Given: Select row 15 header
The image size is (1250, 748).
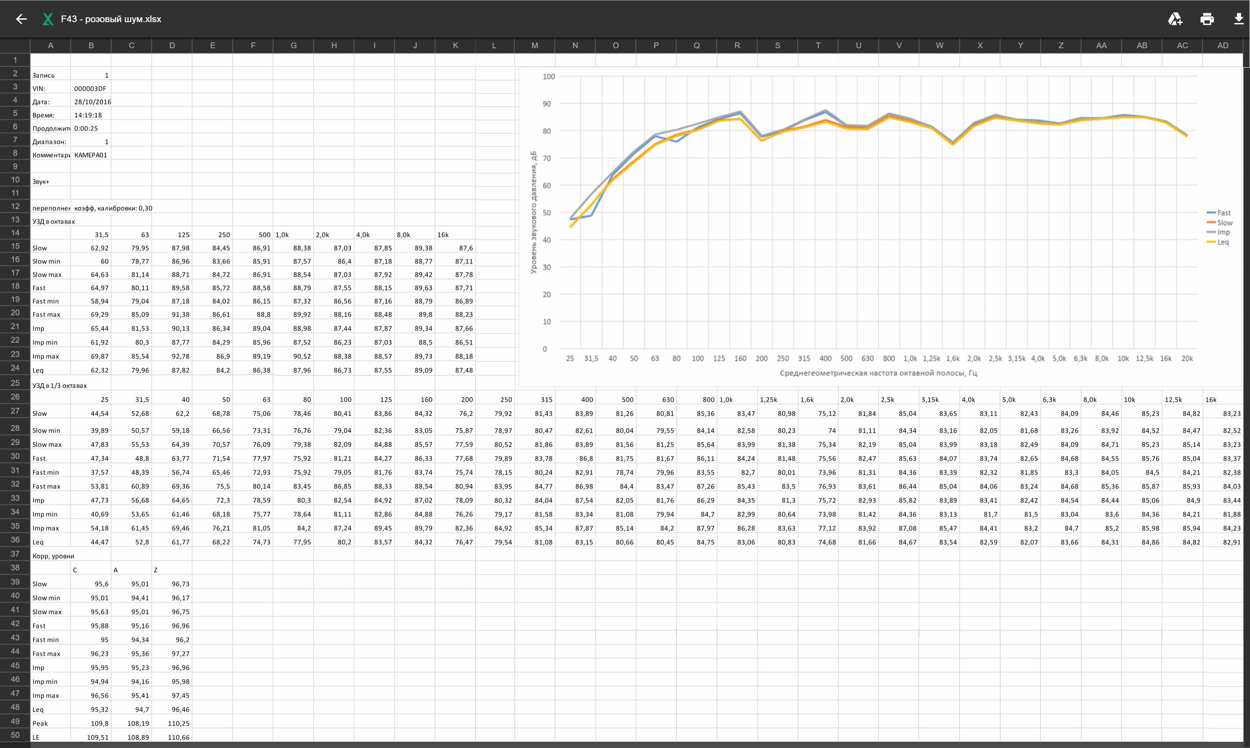Looking at the screenshot, I should pos(15,246).
